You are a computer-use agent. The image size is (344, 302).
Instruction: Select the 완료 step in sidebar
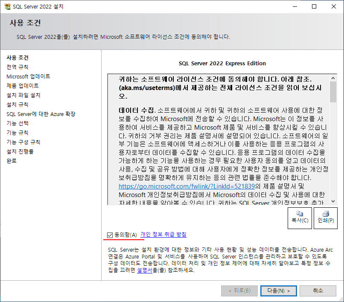tap(12, 161)
